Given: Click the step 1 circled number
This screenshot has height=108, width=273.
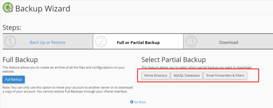Looking at the screenshot, I should pyautogui.click(x=10, y=41).
